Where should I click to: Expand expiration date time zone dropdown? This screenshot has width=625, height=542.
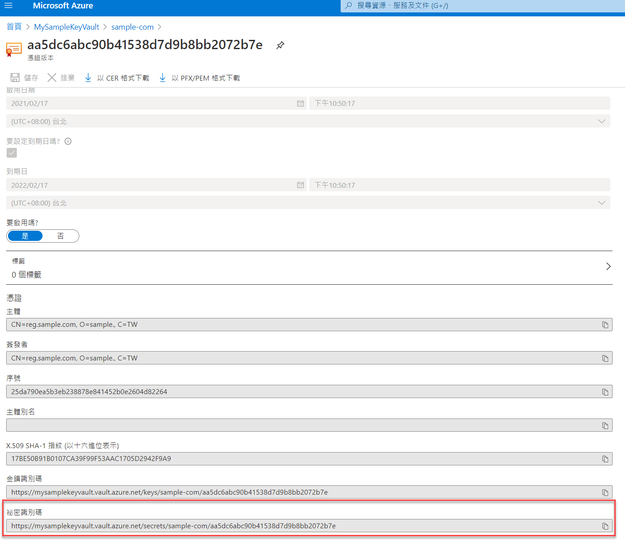coord(602,203)
